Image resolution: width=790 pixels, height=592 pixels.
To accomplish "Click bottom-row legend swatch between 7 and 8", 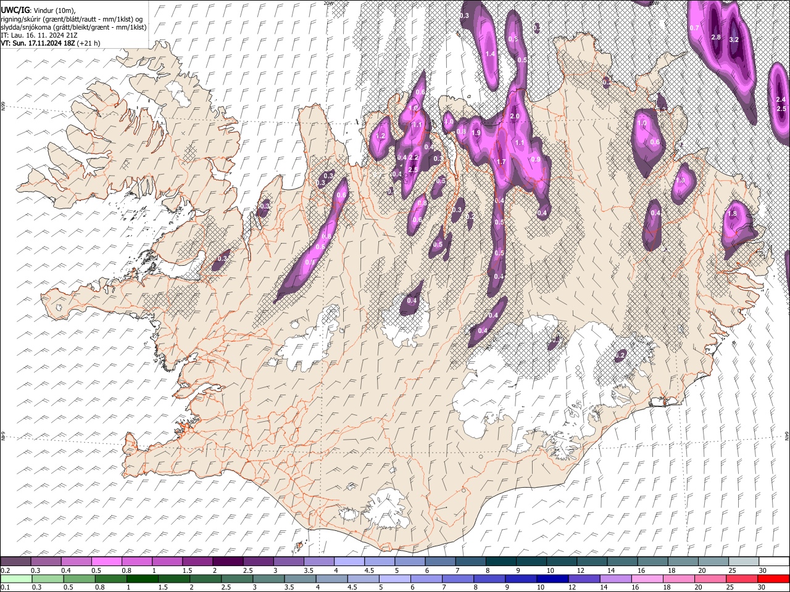I will pos(458,578).
